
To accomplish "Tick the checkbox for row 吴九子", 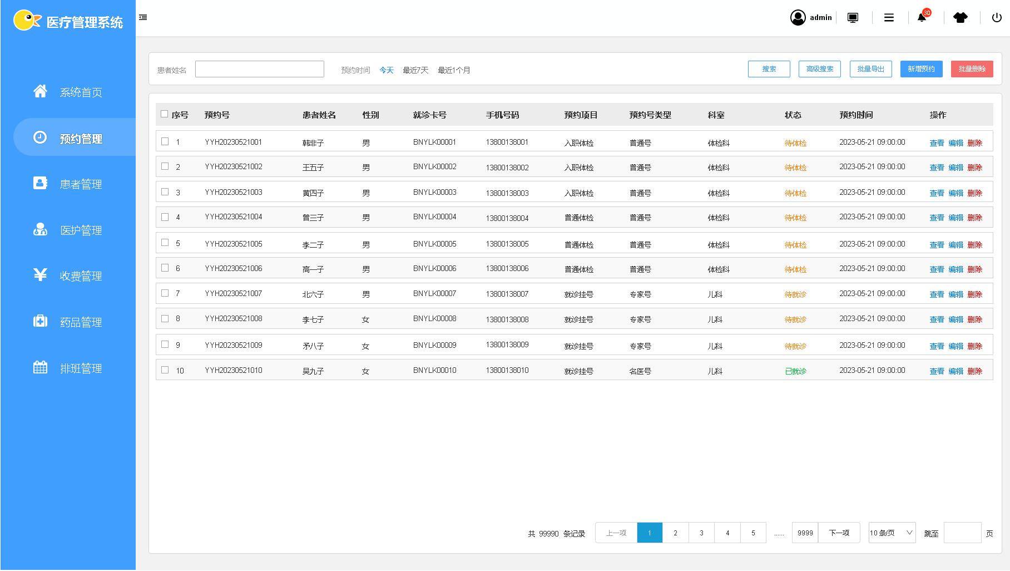I will (x=165, y=370).
